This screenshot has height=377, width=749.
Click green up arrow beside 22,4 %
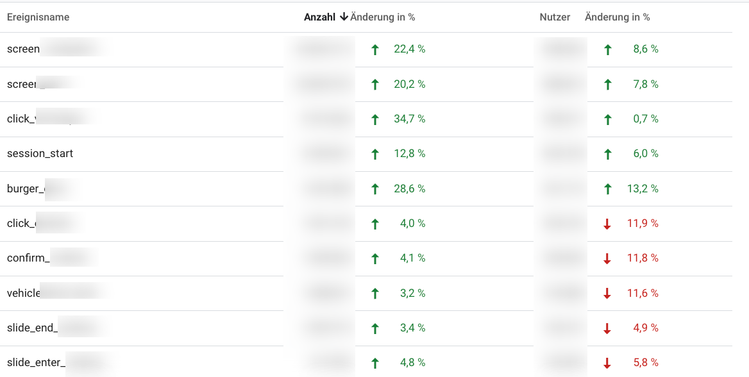point(375,49)
